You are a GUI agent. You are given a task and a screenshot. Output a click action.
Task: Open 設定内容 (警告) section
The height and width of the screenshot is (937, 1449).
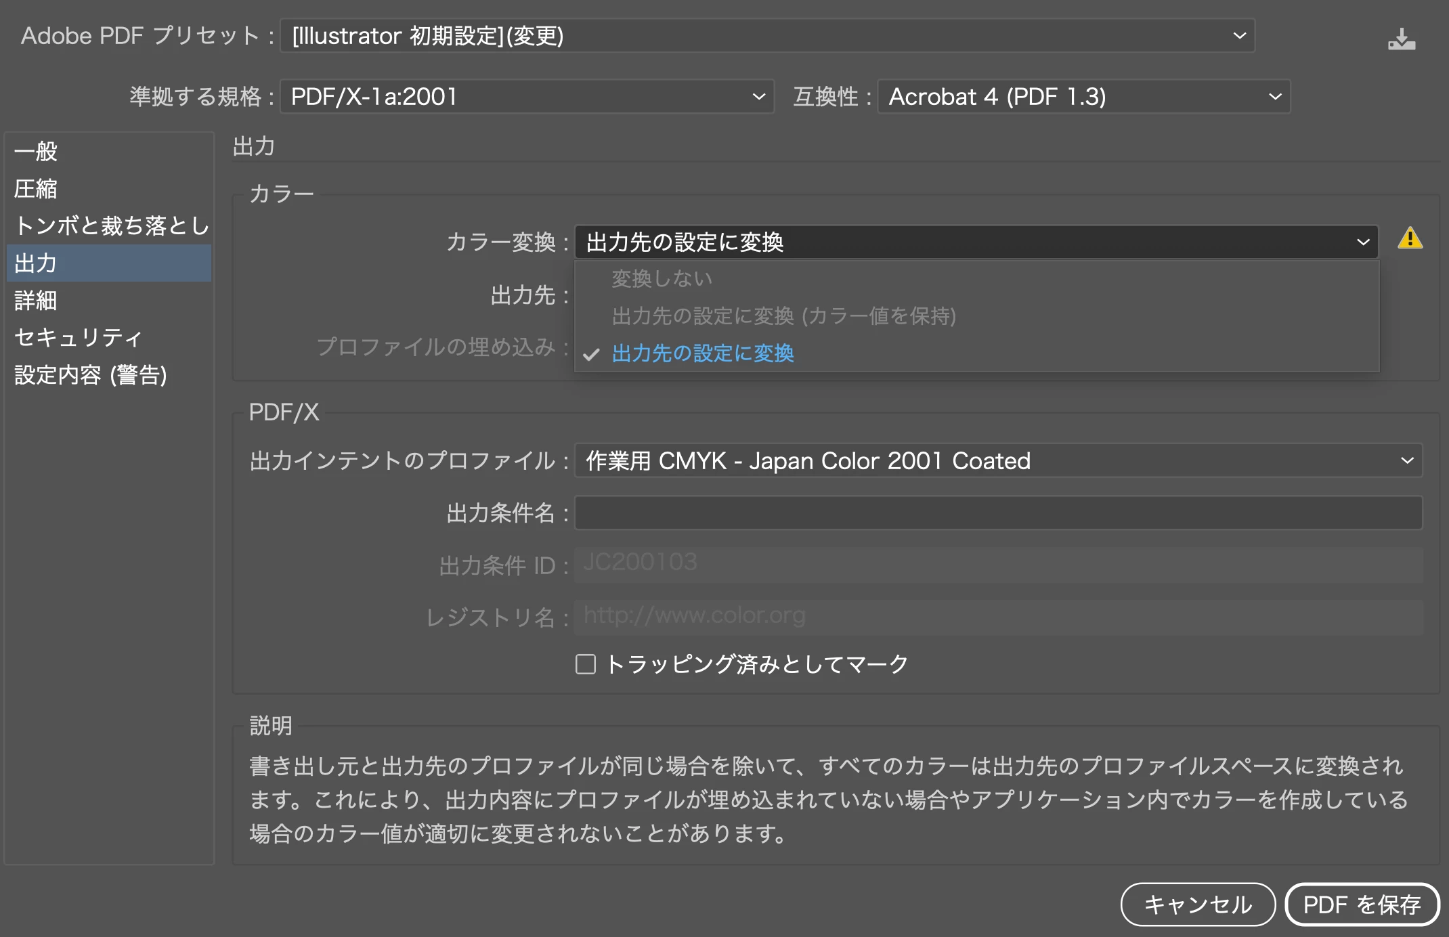[x=91, y=374]
